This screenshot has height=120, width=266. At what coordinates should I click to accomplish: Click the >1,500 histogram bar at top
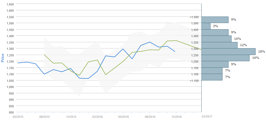coord(215,20)
